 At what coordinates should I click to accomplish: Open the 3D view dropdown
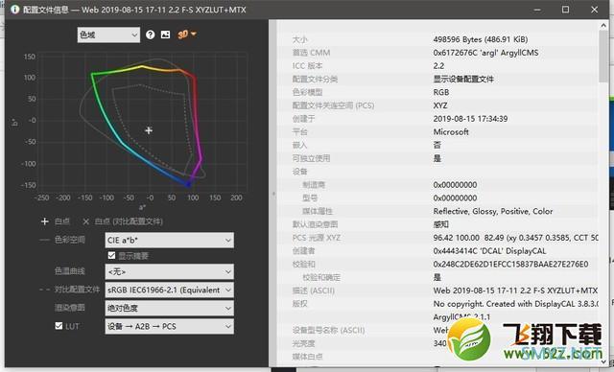(x=187, y=35)
